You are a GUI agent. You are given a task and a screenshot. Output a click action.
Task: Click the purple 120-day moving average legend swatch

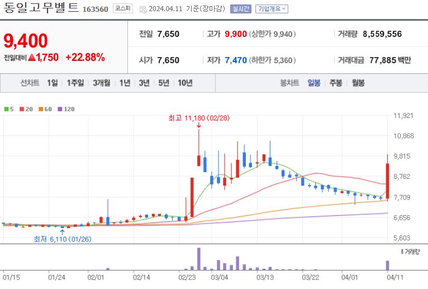[x=60, y=109]
